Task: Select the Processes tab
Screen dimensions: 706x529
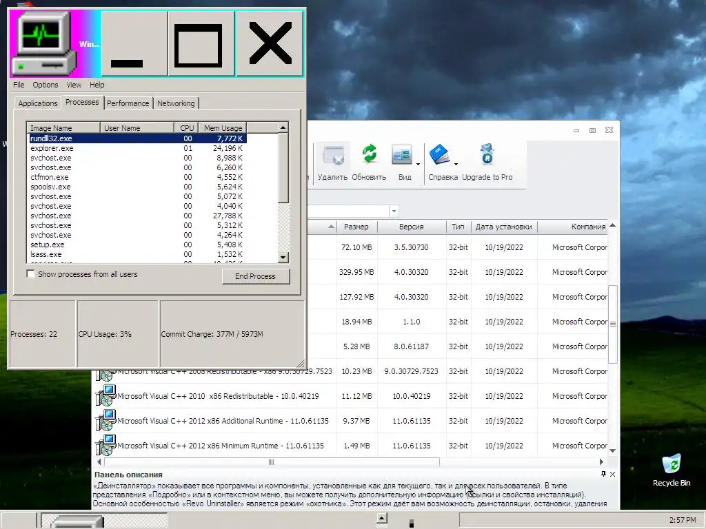Action: pyautogui.click(x=82, y=102)
